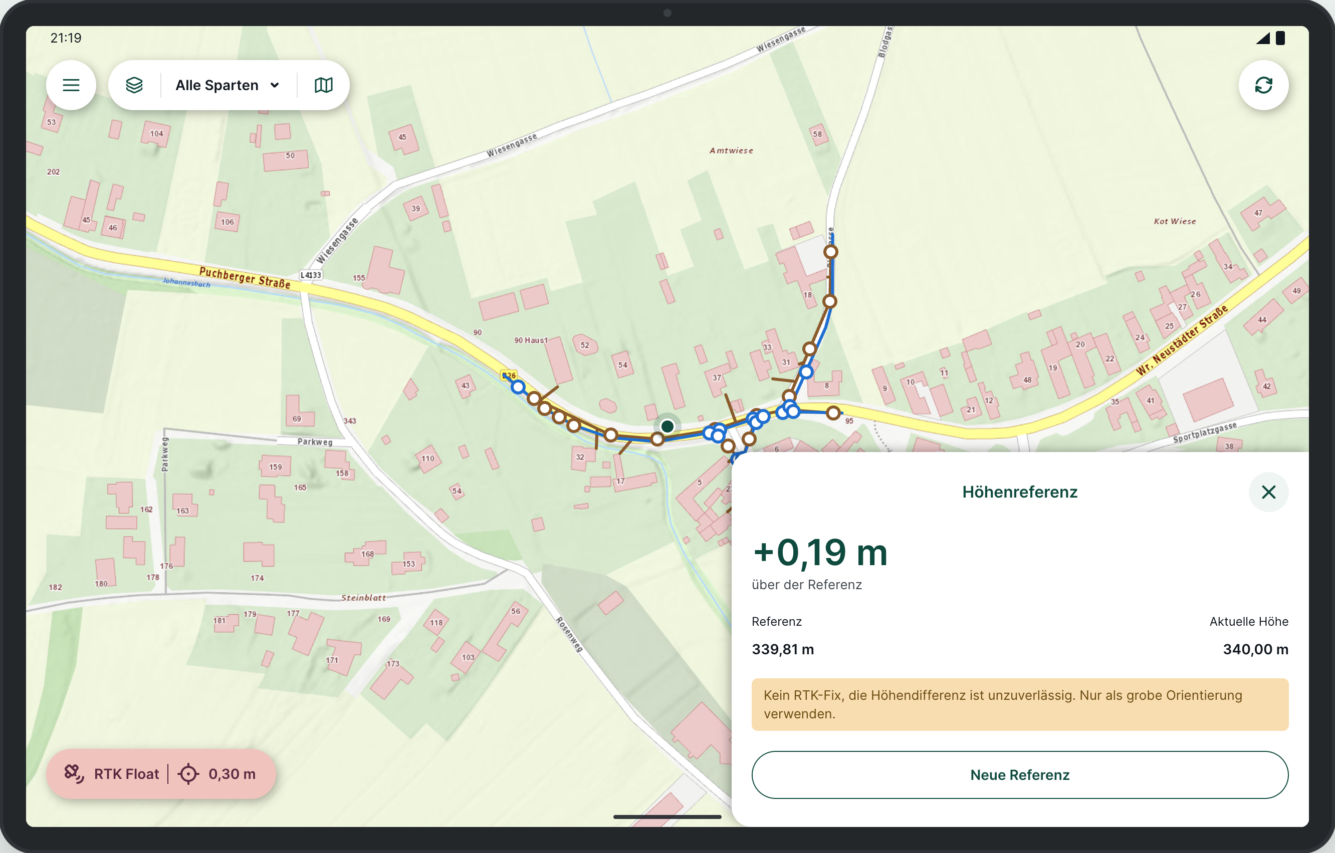1335x853 pixels.
Task: Tap house number 90 Haus1
Action: [531, 340]
